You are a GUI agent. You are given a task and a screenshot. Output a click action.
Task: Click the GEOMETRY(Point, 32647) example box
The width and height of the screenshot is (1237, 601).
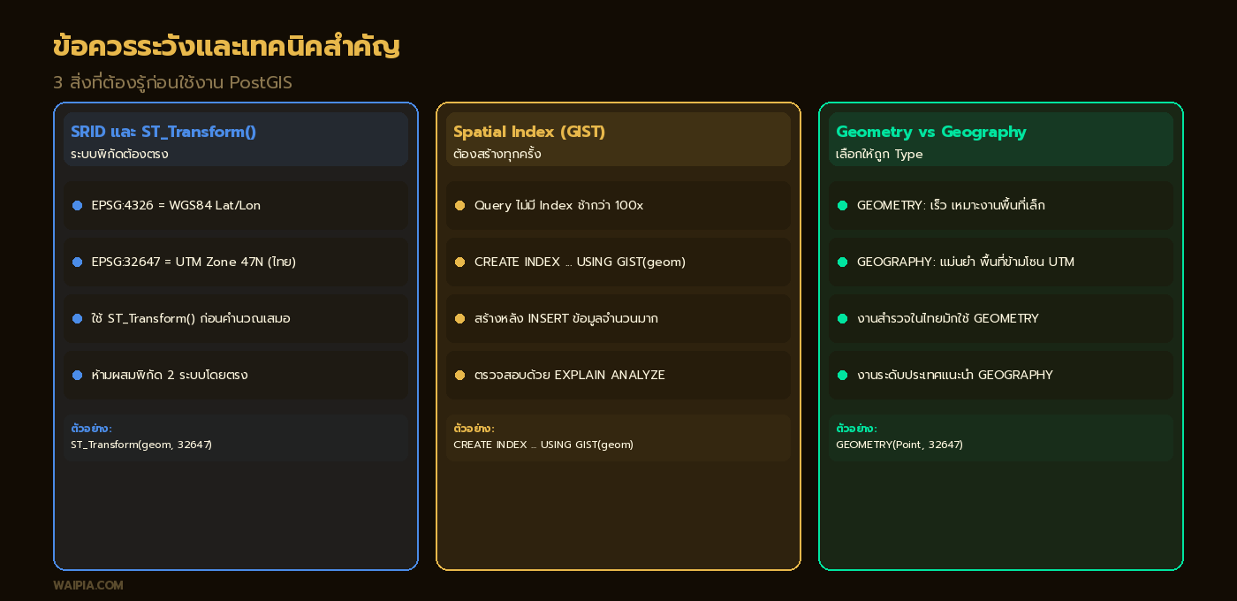(x=1000, y=437)
